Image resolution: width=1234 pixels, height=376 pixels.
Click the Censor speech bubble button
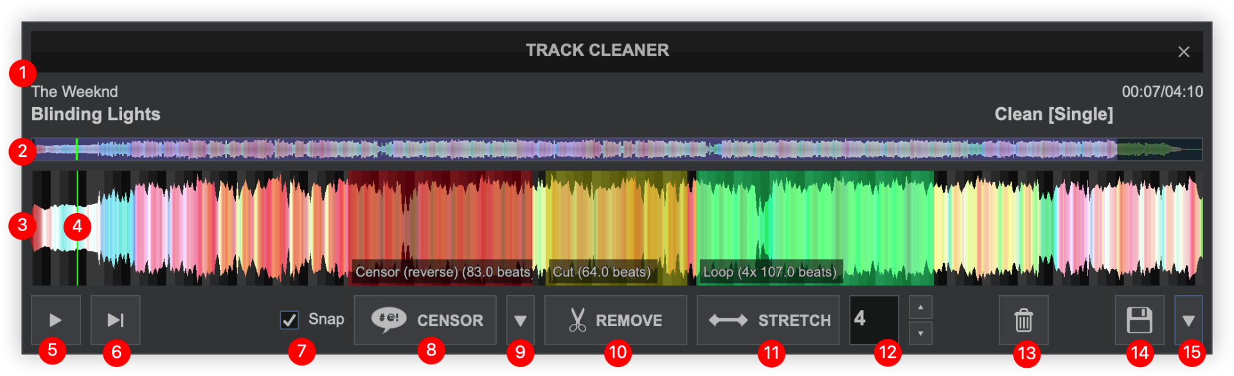click(425, 320)
